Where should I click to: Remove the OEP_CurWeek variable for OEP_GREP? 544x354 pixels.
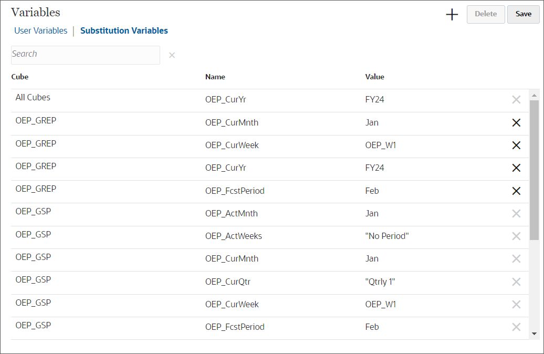coord(516,145)
